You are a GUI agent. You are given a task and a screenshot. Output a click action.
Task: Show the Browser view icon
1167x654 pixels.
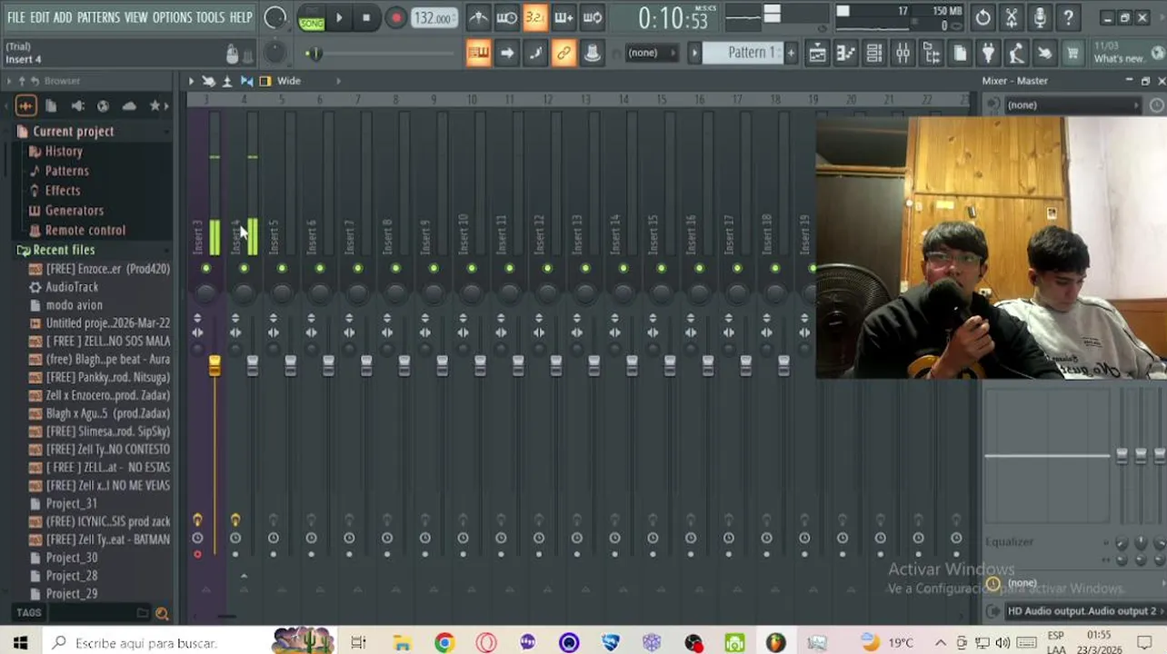pos(932,53)
